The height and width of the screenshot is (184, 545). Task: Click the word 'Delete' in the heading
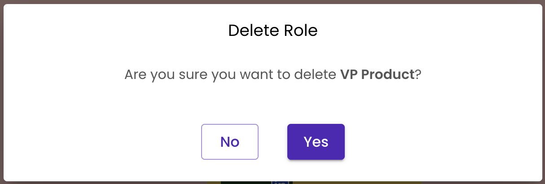click(251, 31)
